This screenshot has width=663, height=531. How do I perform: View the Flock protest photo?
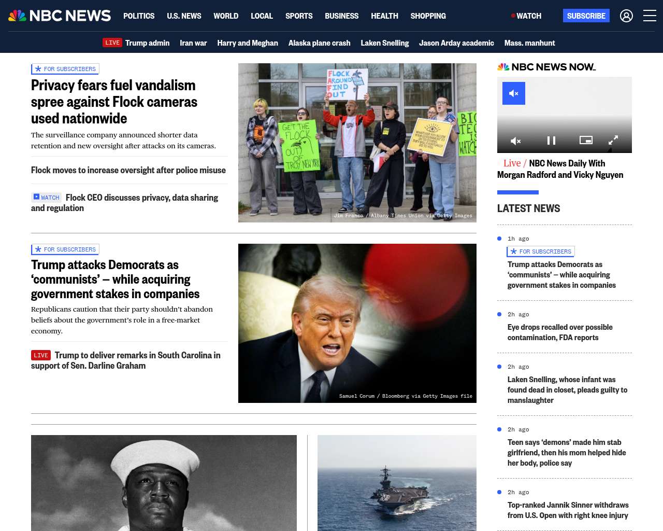[357, 143]
